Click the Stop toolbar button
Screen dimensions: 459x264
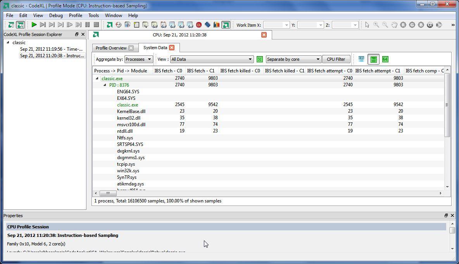tap(96, 25)
